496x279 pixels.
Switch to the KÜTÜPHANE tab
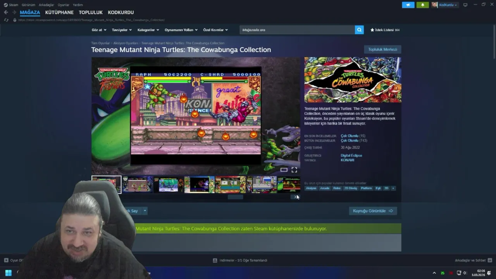[x=59, y=12]
